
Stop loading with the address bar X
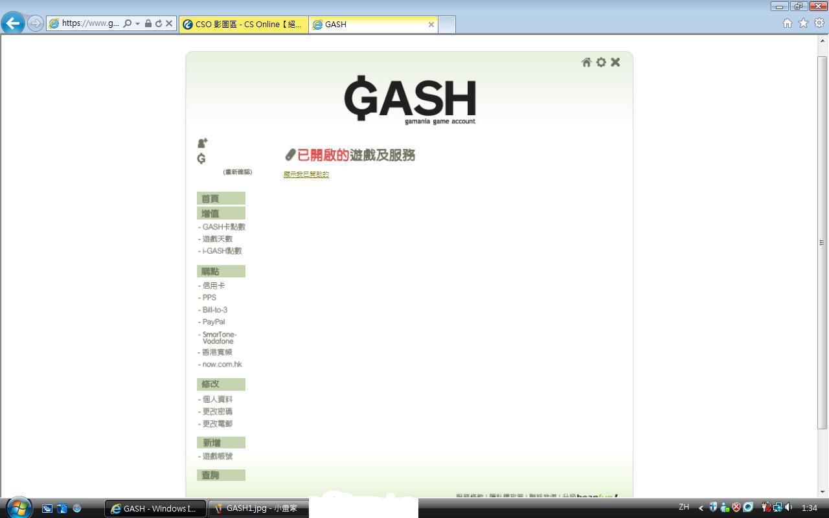[x=169, y=24]
